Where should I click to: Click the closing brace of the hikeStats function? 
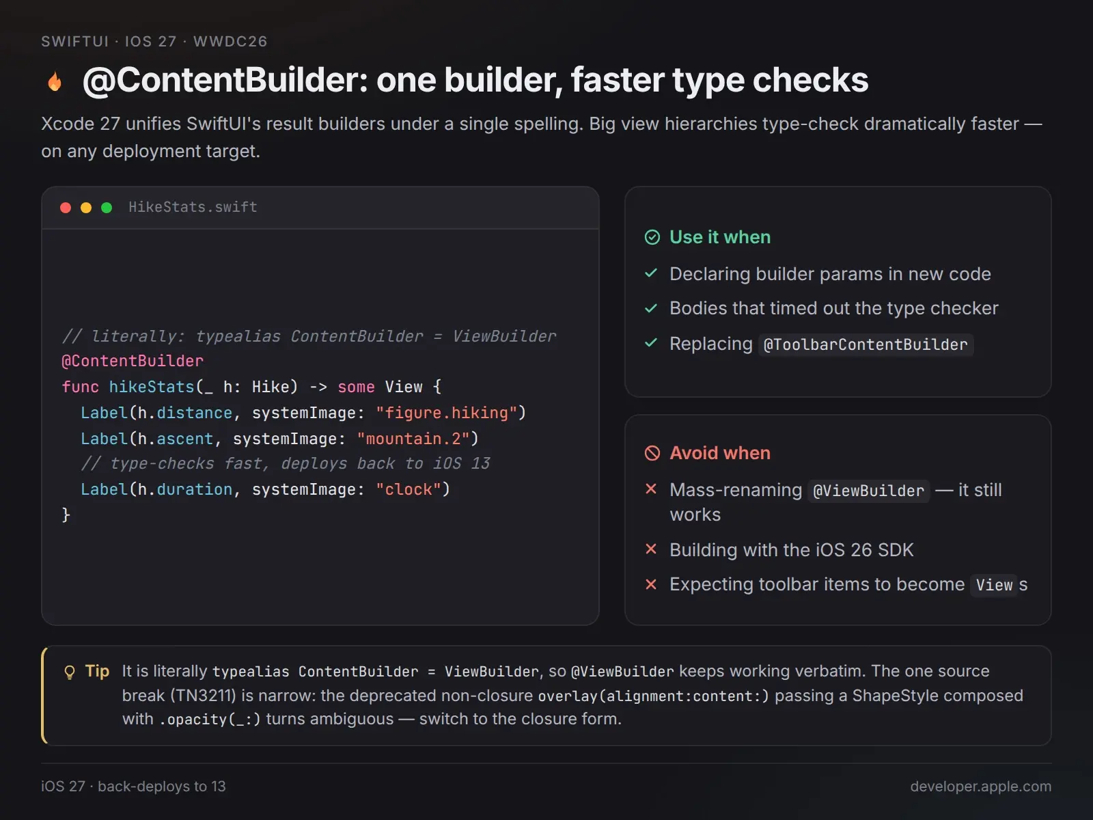[x=66, y=515]
